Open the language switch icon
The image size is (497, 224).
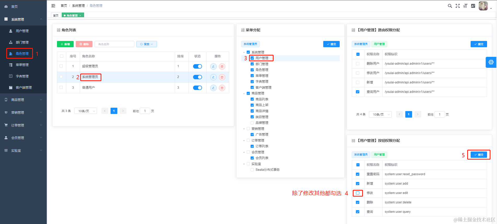473,6
